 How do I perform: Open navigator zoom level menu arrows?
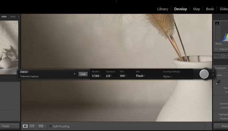pyautogui.click(x=19, y=17)
